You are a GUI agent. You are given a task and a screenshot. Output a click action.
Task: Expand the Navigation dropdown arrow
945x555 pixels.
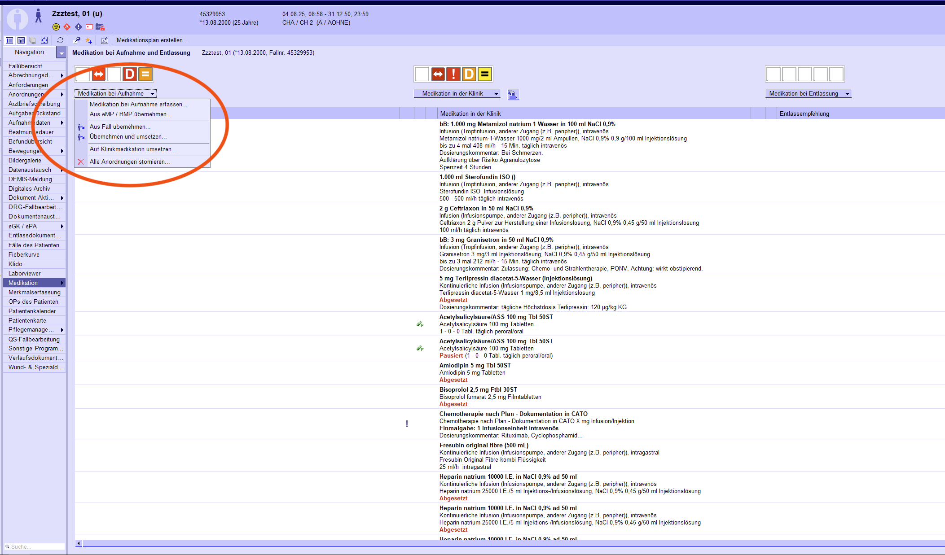click(62, 53)
